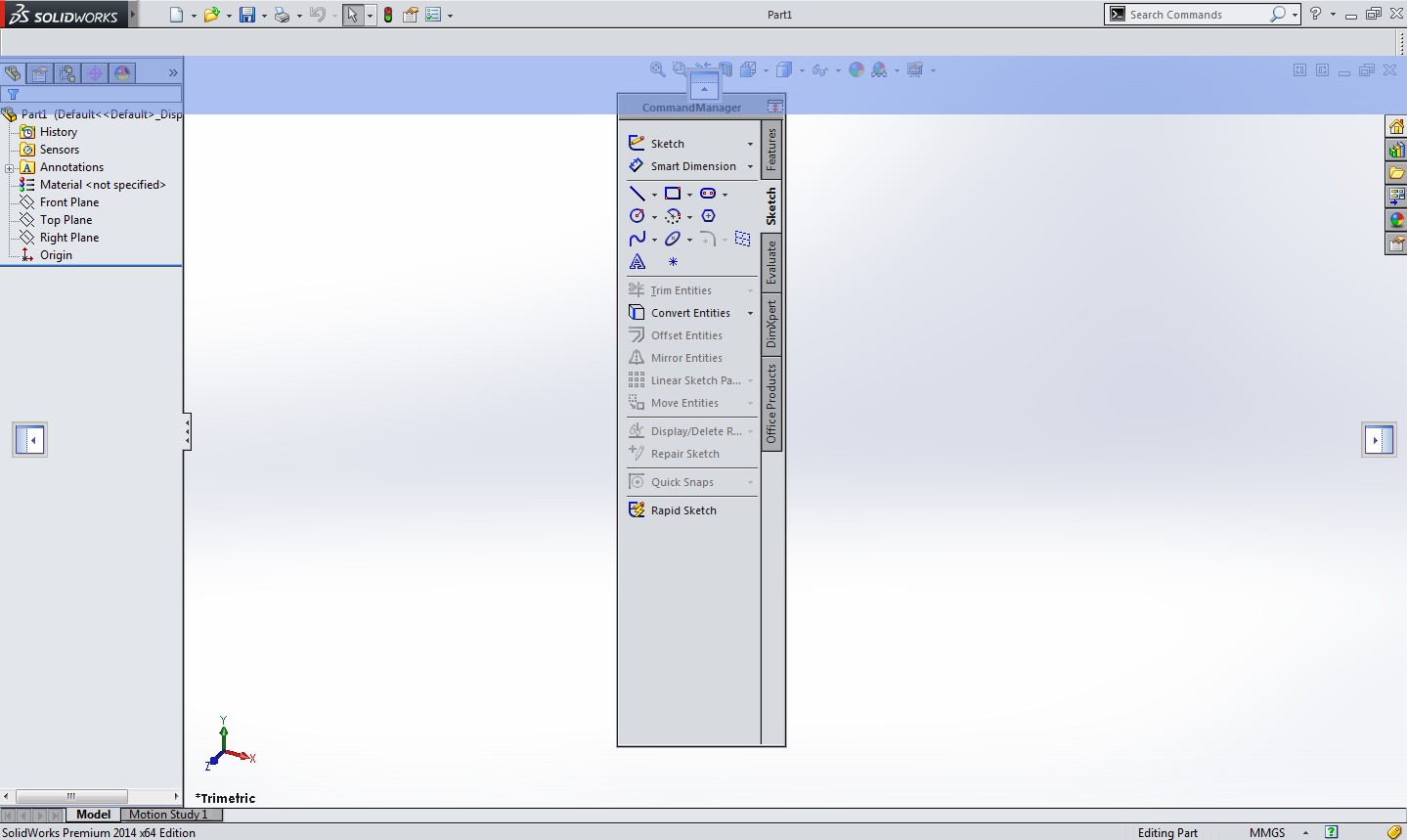Switch to the Evaluate tab

coord(771,262)
